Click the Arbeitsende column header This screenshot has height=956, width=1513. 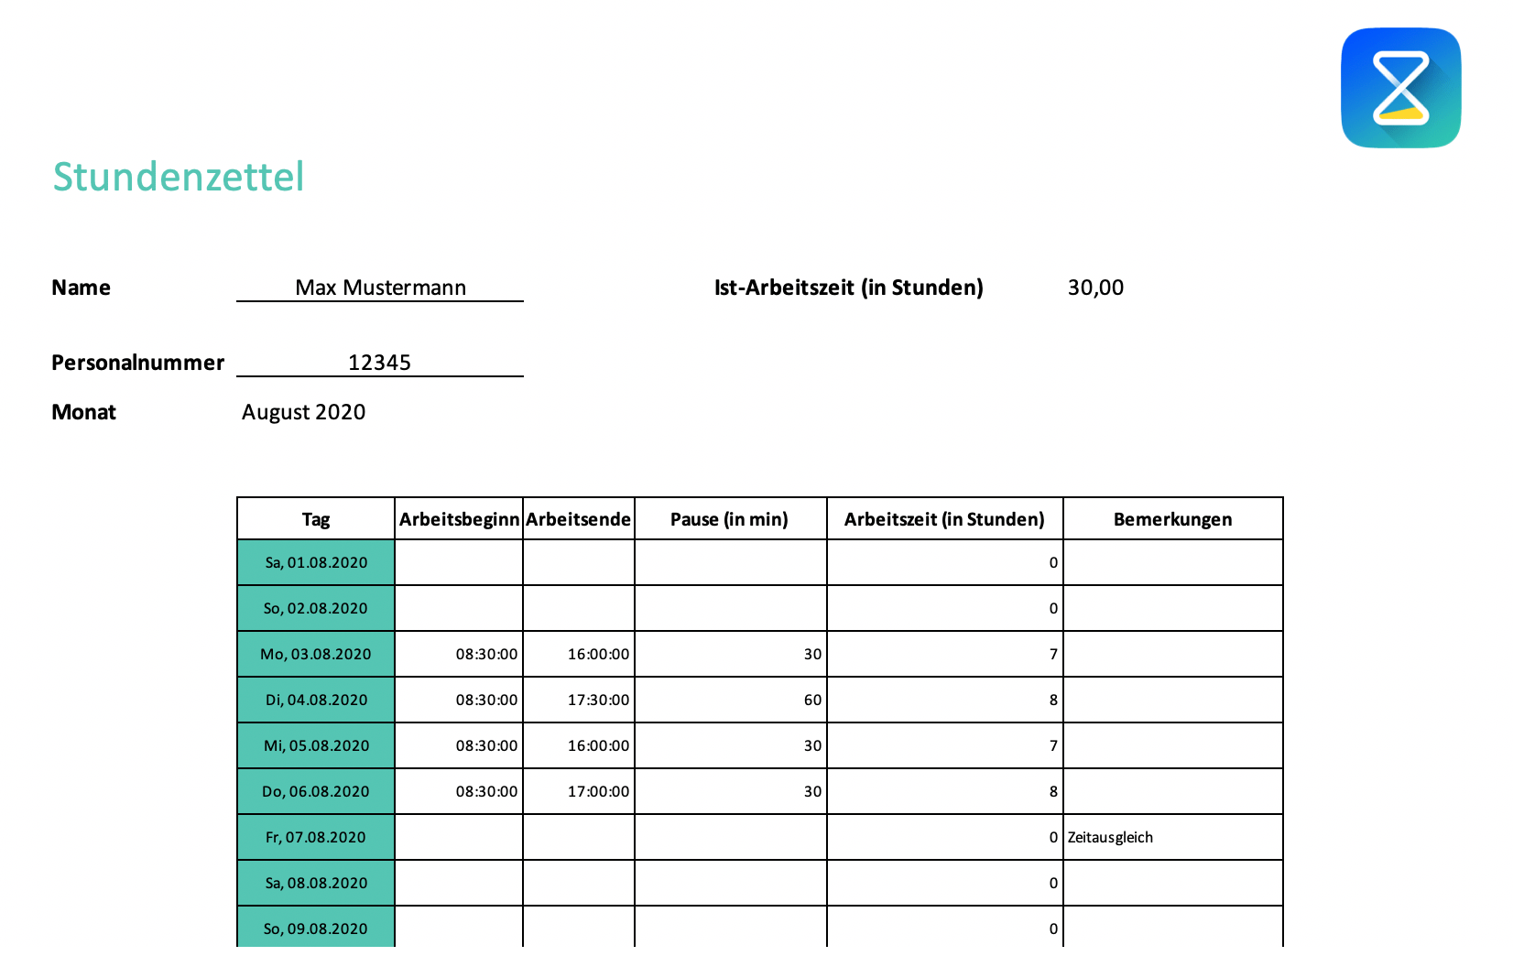click(579, 519)
